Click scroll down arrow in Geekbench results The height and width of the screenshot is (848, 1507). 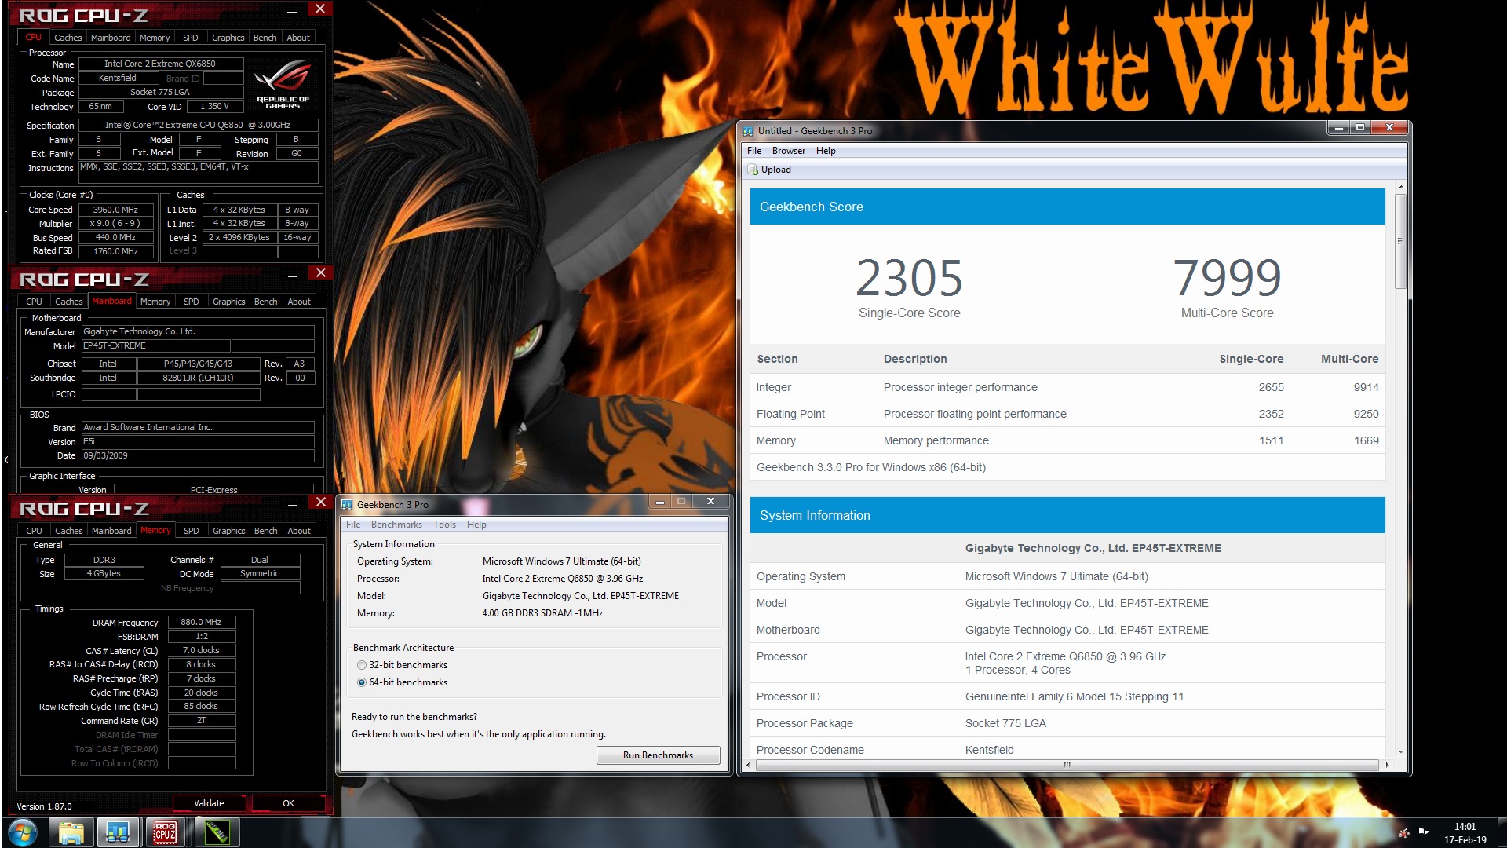pyautogui.click(x=1400, y=752)
